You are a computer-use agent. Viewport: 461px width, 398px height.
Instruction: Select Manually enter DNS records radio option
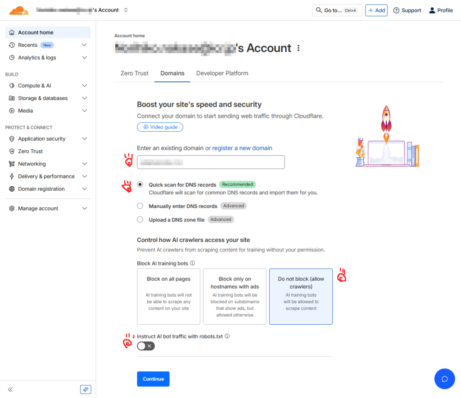tap(140, 206)
